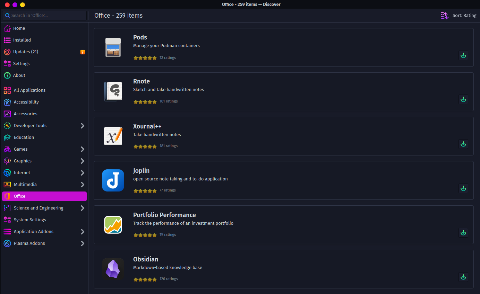This screenshot has height=294, width=480.
Task: Select the Games category
Action: [x=44, y=149]
